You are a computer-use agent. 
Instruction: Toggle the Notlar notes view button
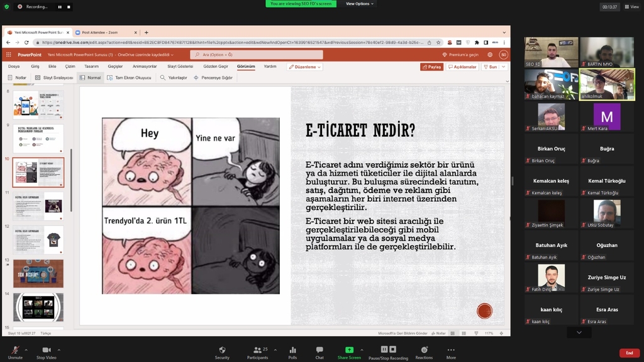17,77
